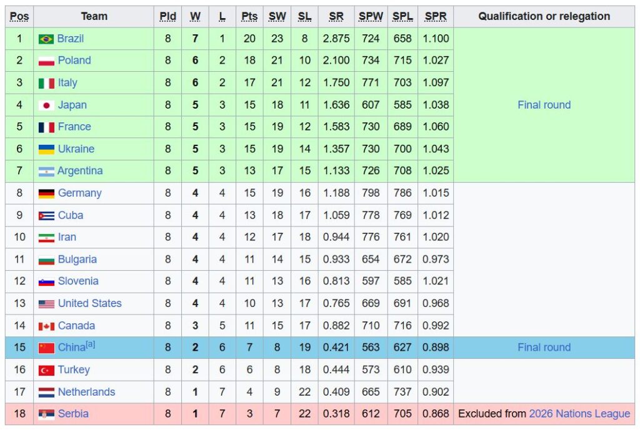Click the Ukraine flag icon

tap(46, 149)
